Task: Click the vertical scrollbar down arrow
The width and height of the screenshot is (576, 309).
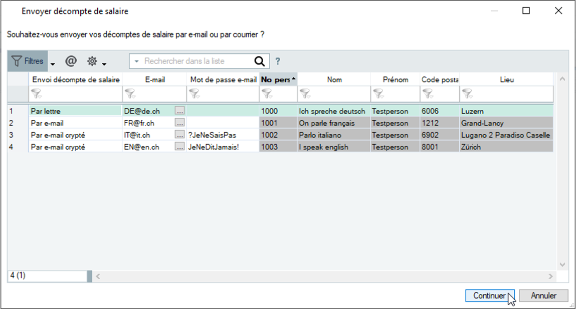Action: (562, 264)
